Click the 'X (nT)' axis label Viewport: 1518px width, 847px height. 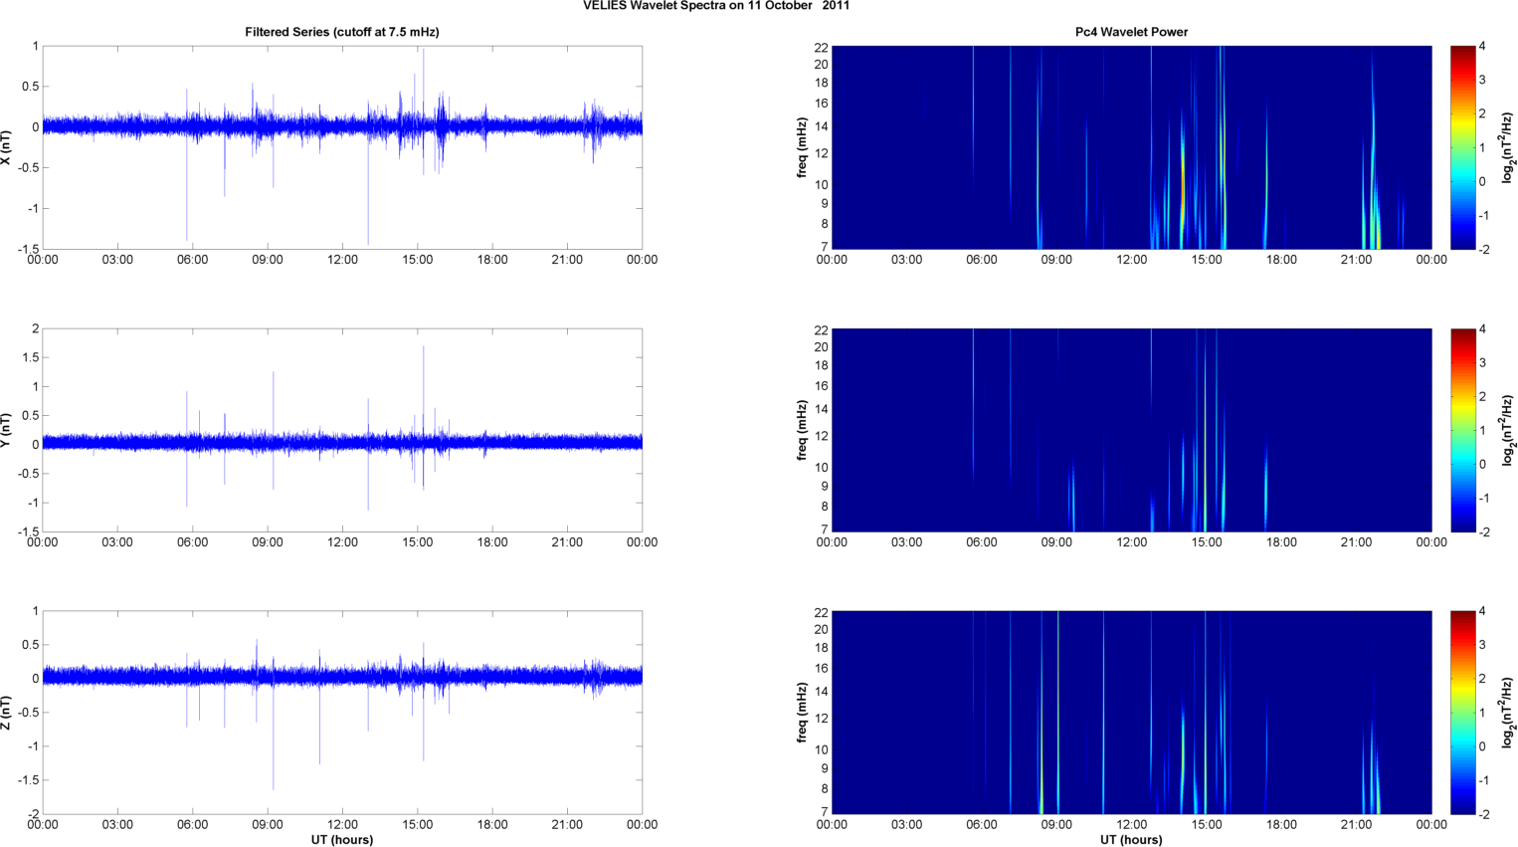(7, 147)
